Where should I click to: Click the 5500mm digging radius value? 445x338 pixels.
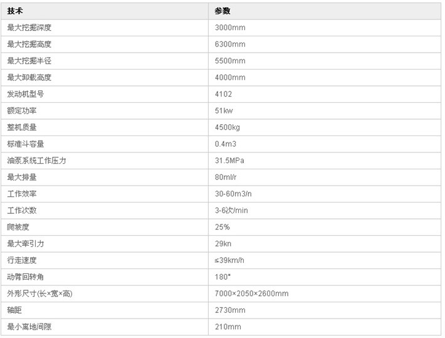[230, 61]
